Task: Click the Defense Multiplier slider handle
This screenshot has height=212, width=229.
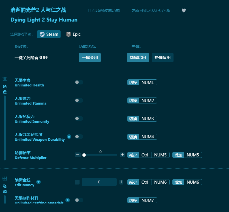Action: tap(84, 155)
